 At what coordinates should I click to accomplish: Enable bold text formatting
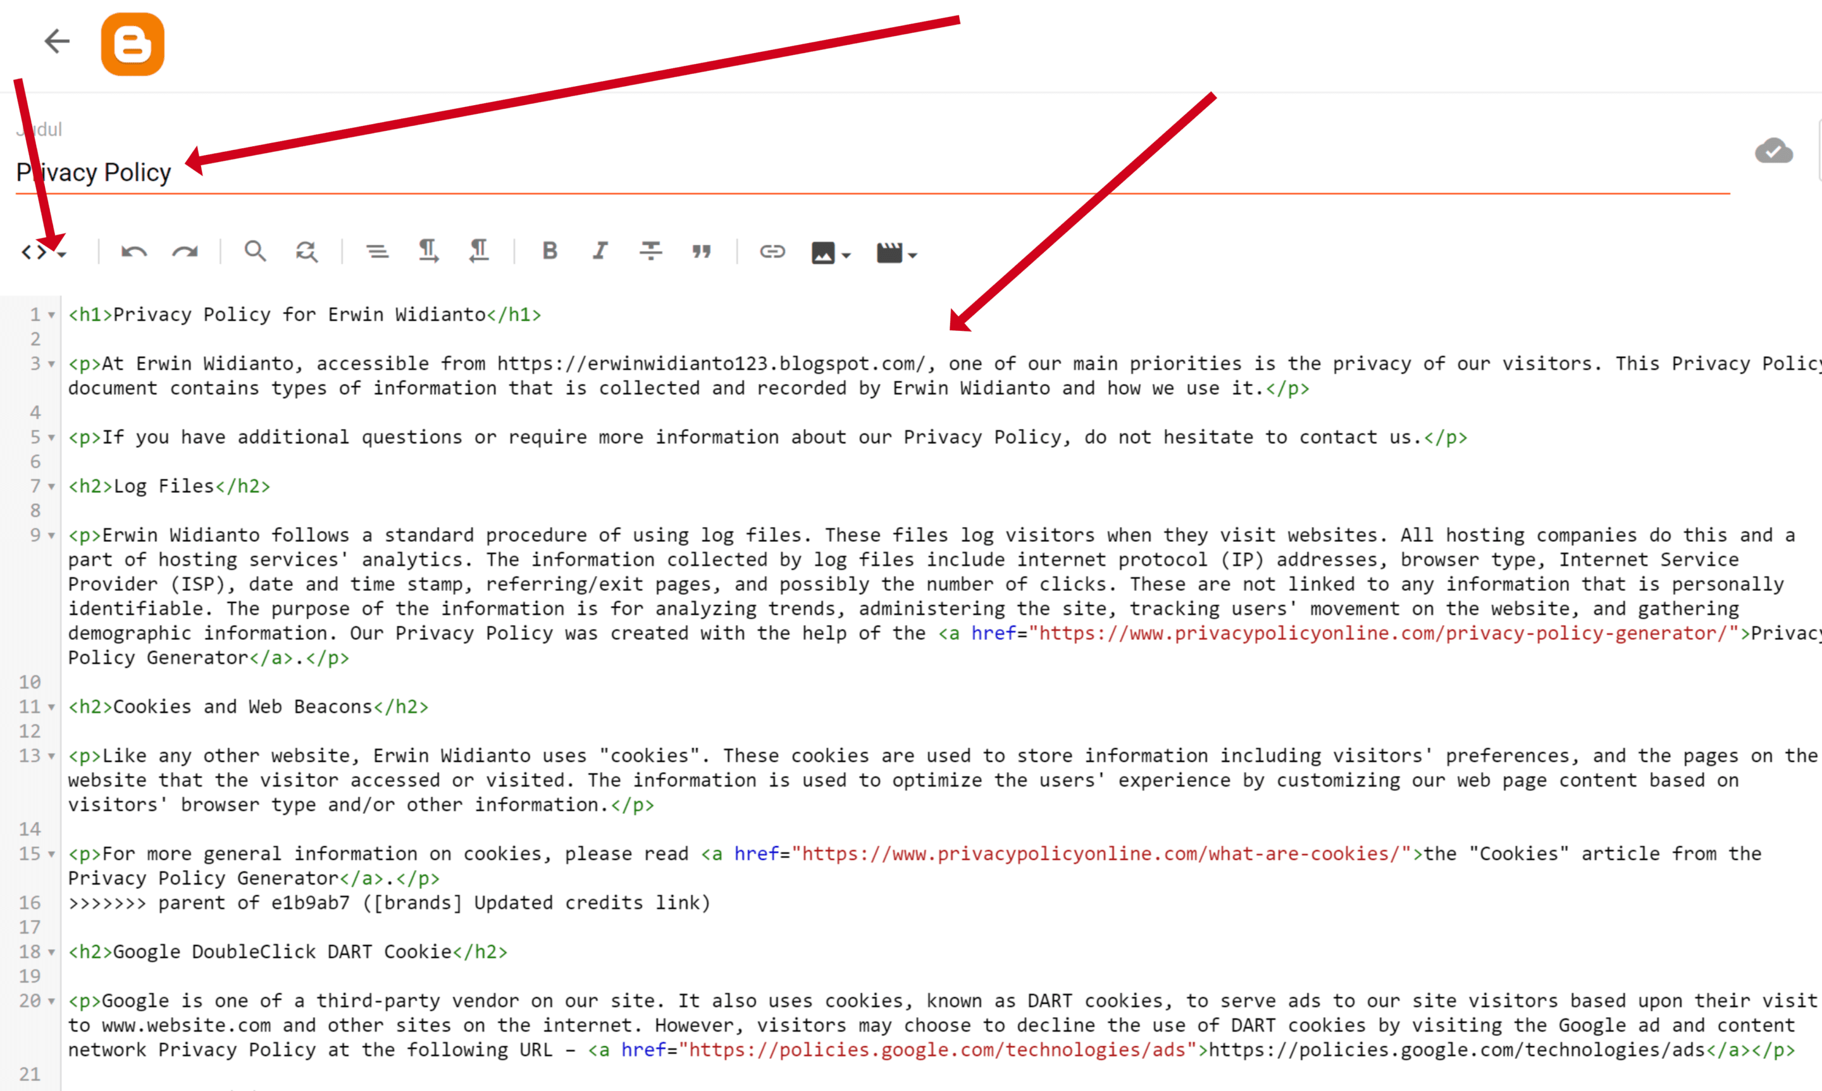[x=549, y=251]
